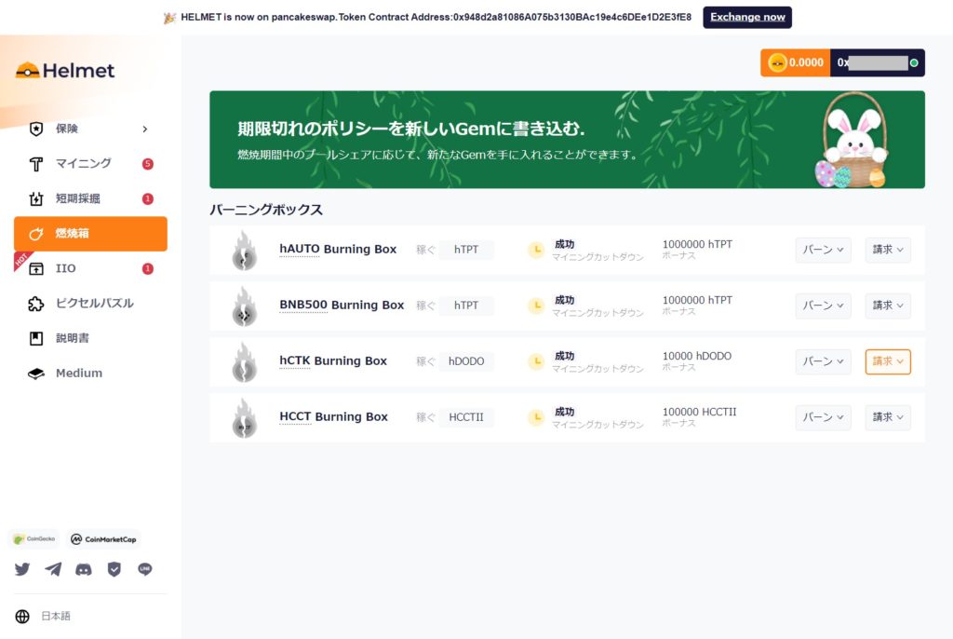
Task: Click the 100000 HCCTII bonus amount
Action: point(700,412)
